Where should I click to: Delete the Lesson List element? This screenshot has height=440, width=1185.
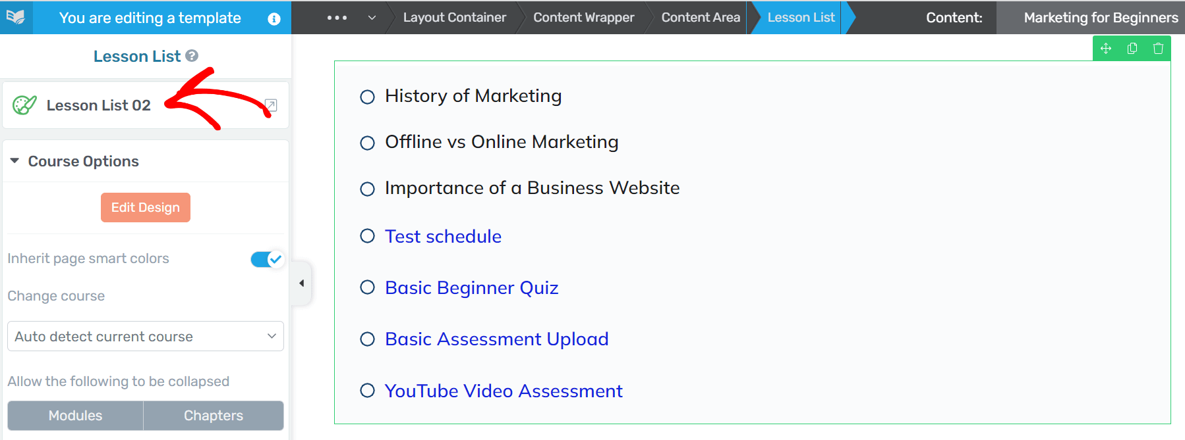[x=1158, y=49]
